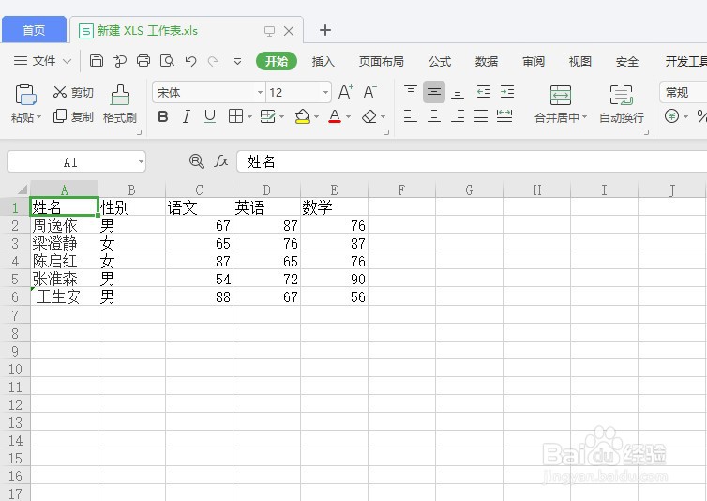This screenshot has width=707, height=501.
Task: Open a new tab with plus button
Action: [325, 30]
